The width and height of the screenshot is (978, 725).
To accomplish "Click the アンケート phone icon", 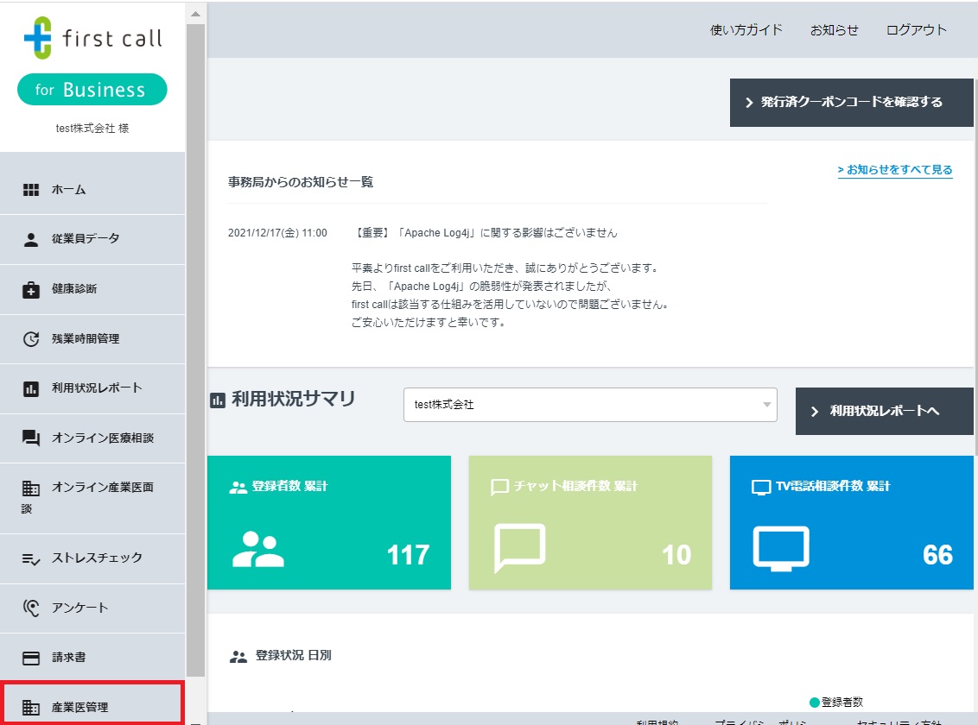I will point(30,608).
